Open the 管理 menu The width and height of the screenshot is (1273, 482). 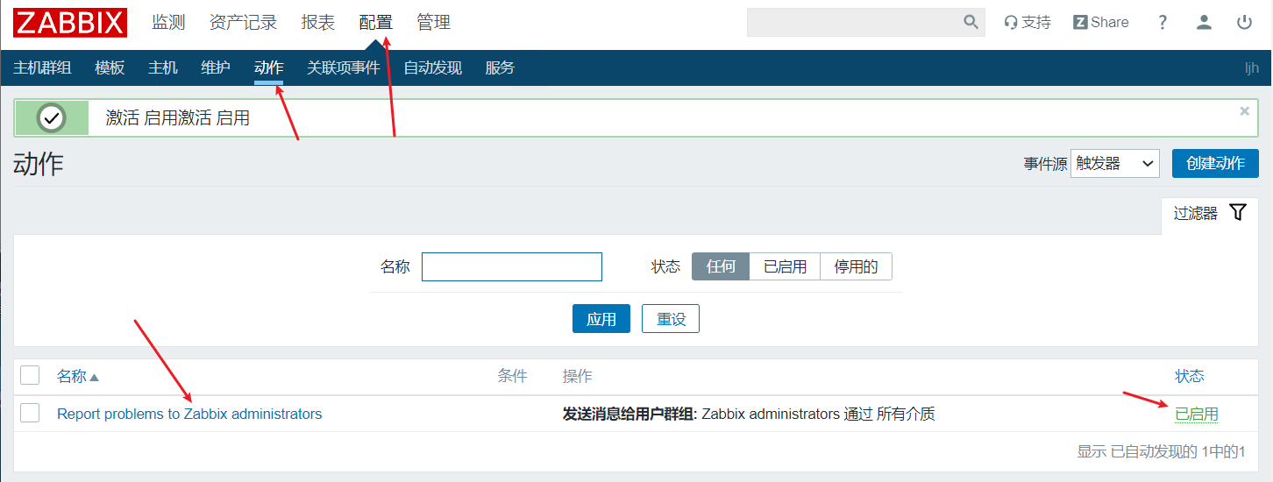[x=433, y=23]
